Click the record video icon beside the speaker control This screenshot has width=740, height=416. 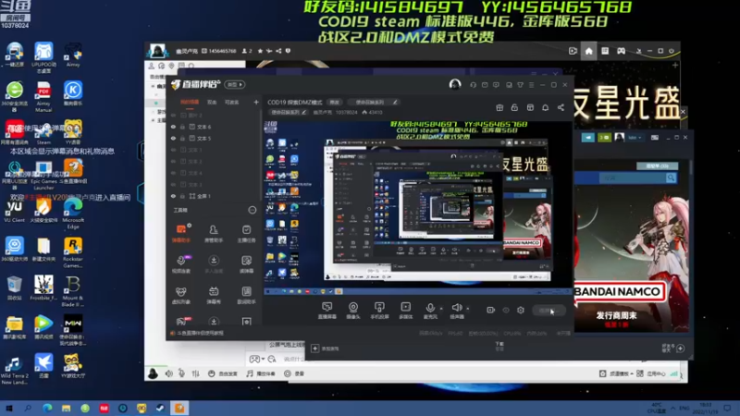(x=490, y=310)
